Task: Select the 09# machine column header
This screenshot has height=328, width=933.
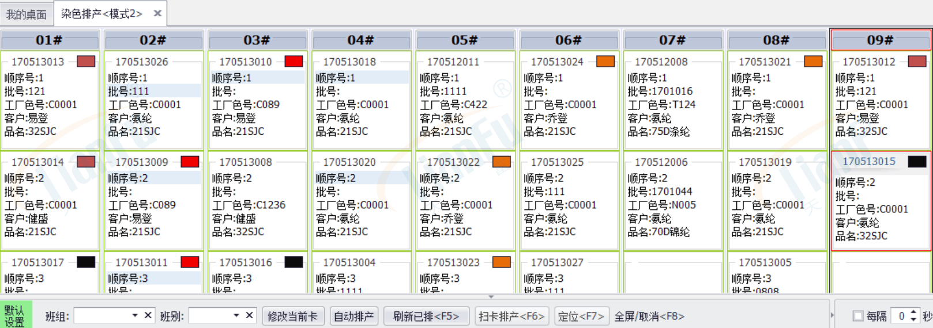Action: click(880, 40)
